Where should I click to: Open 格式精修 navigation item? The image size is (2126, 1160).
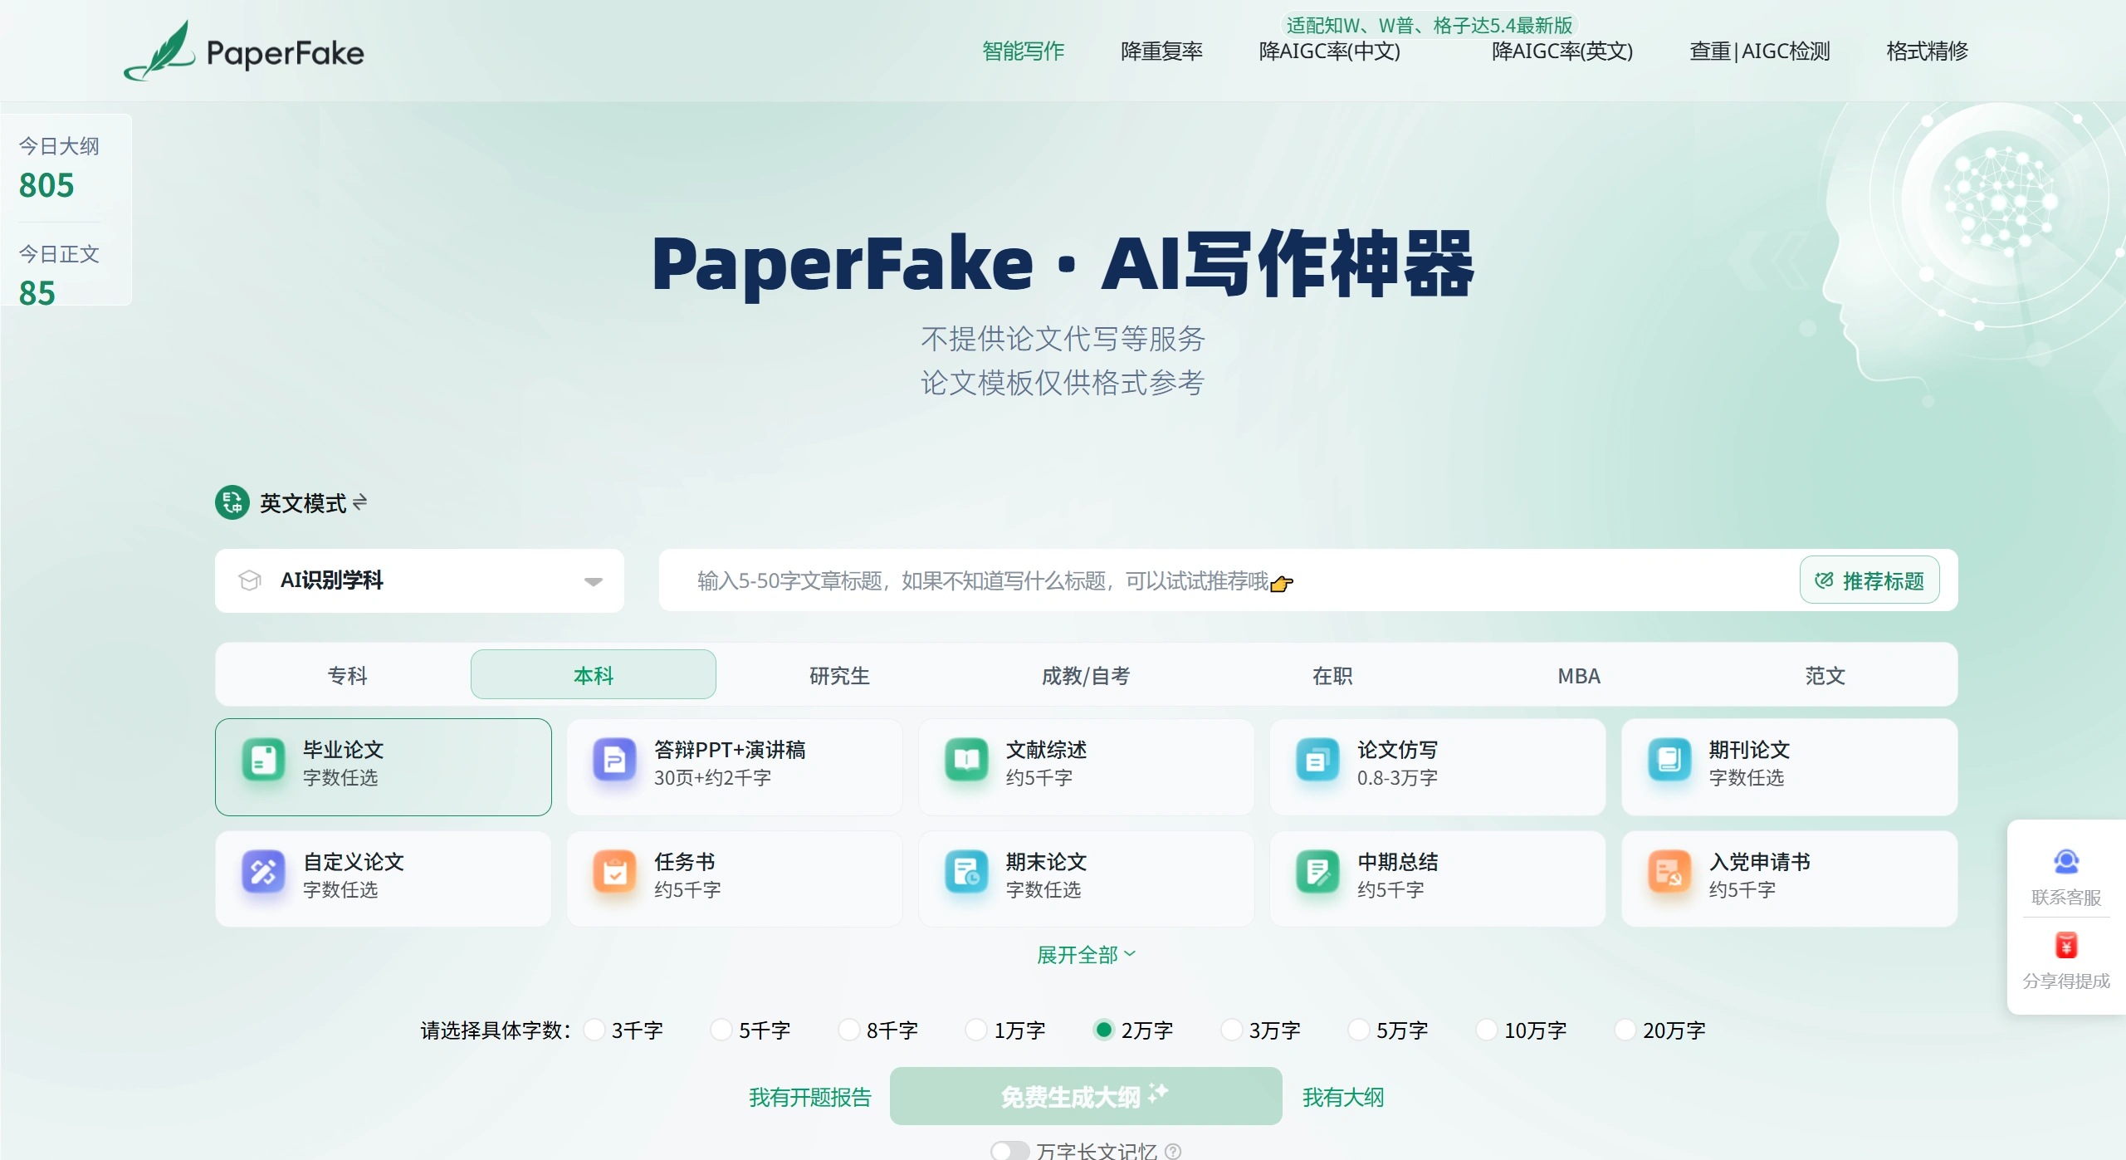[x=1927, y=51]
